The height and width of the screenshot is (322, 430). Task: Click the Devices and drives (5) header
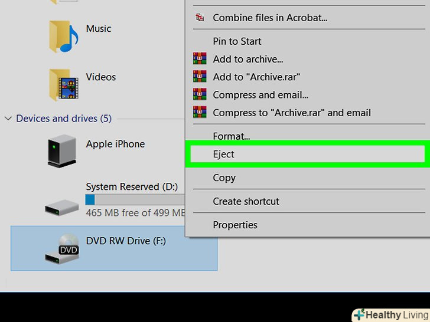(64, 119)
